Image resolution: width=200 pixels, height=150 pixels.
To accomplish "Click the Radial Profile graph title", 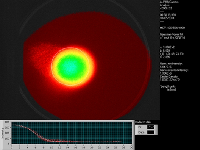I will click(143, 122).
